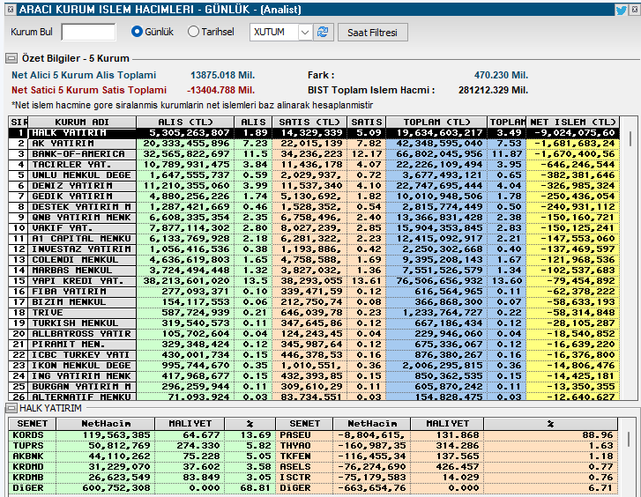Click ASELS in sell-side stock list

[295, 467]
